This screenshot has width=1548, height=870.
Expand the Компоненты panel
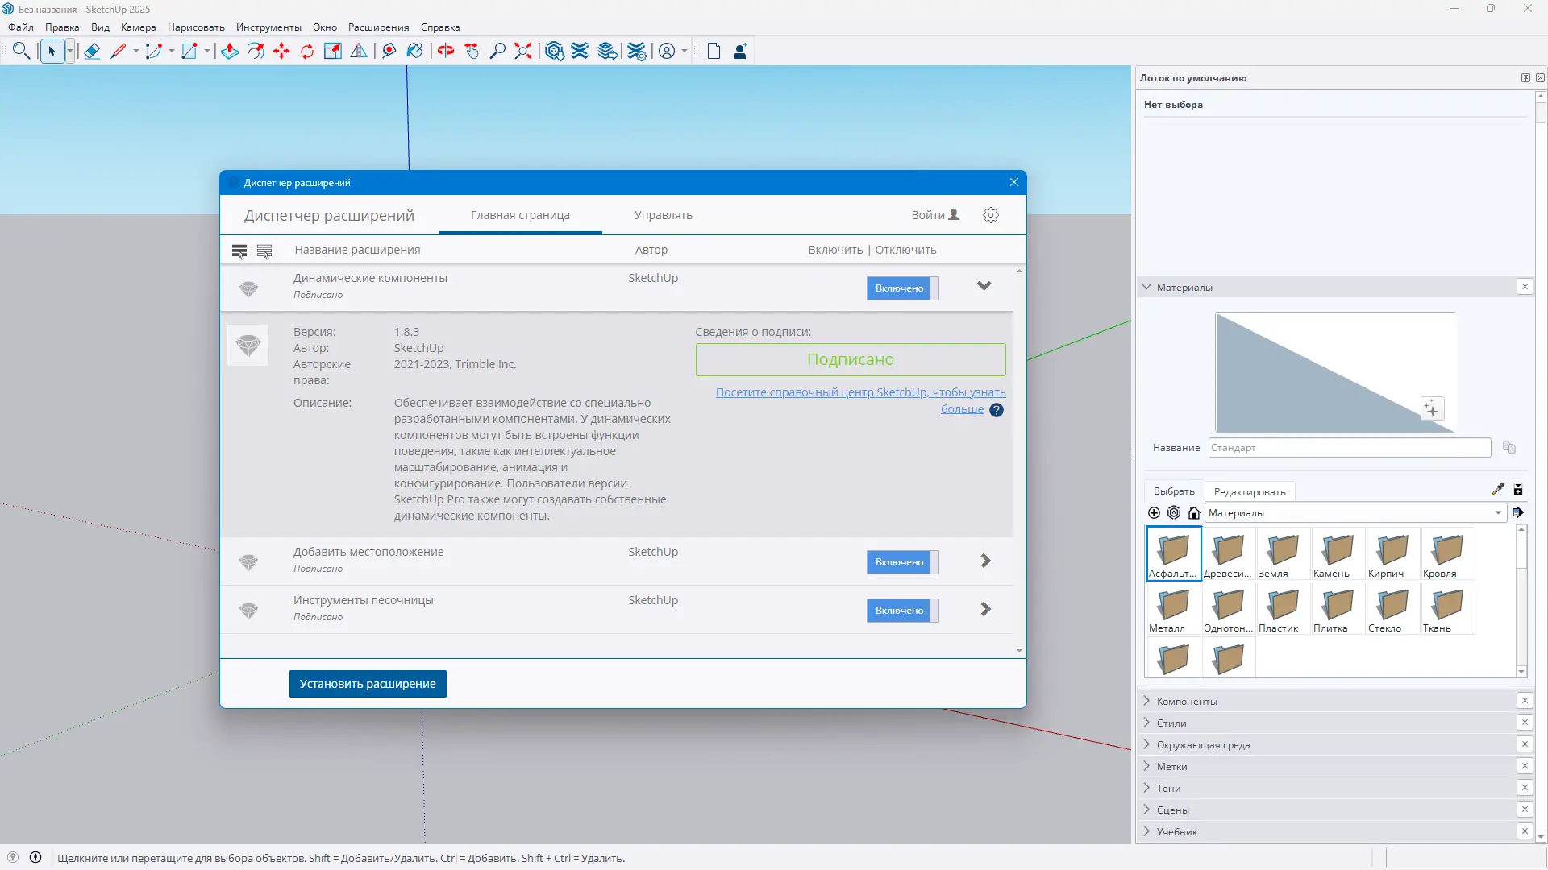[1186, 702]
